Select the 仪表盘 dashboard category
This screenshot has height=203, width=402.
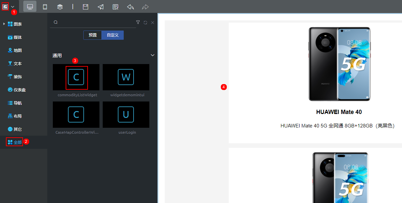coord(17,90)
